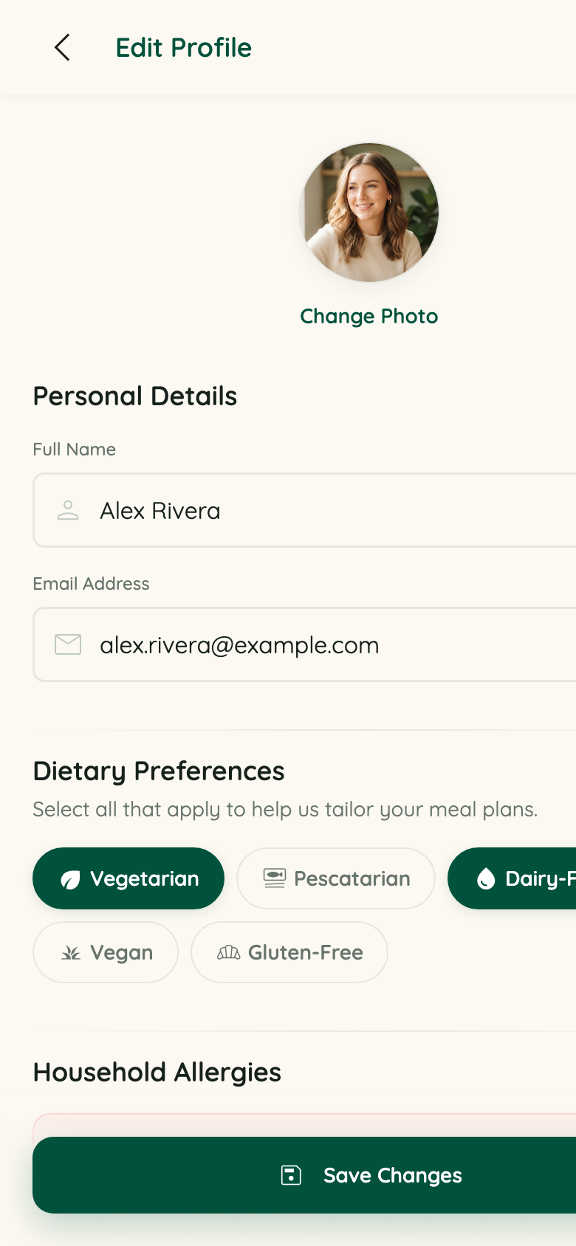576x1246 pixels.
Task: Disable the Dairy-Free preference chip
Action: coord(512,878)
